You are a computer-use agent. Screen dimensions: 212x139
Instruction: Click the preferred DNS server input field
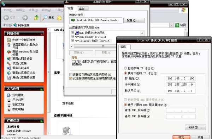[x=181, y=110]
